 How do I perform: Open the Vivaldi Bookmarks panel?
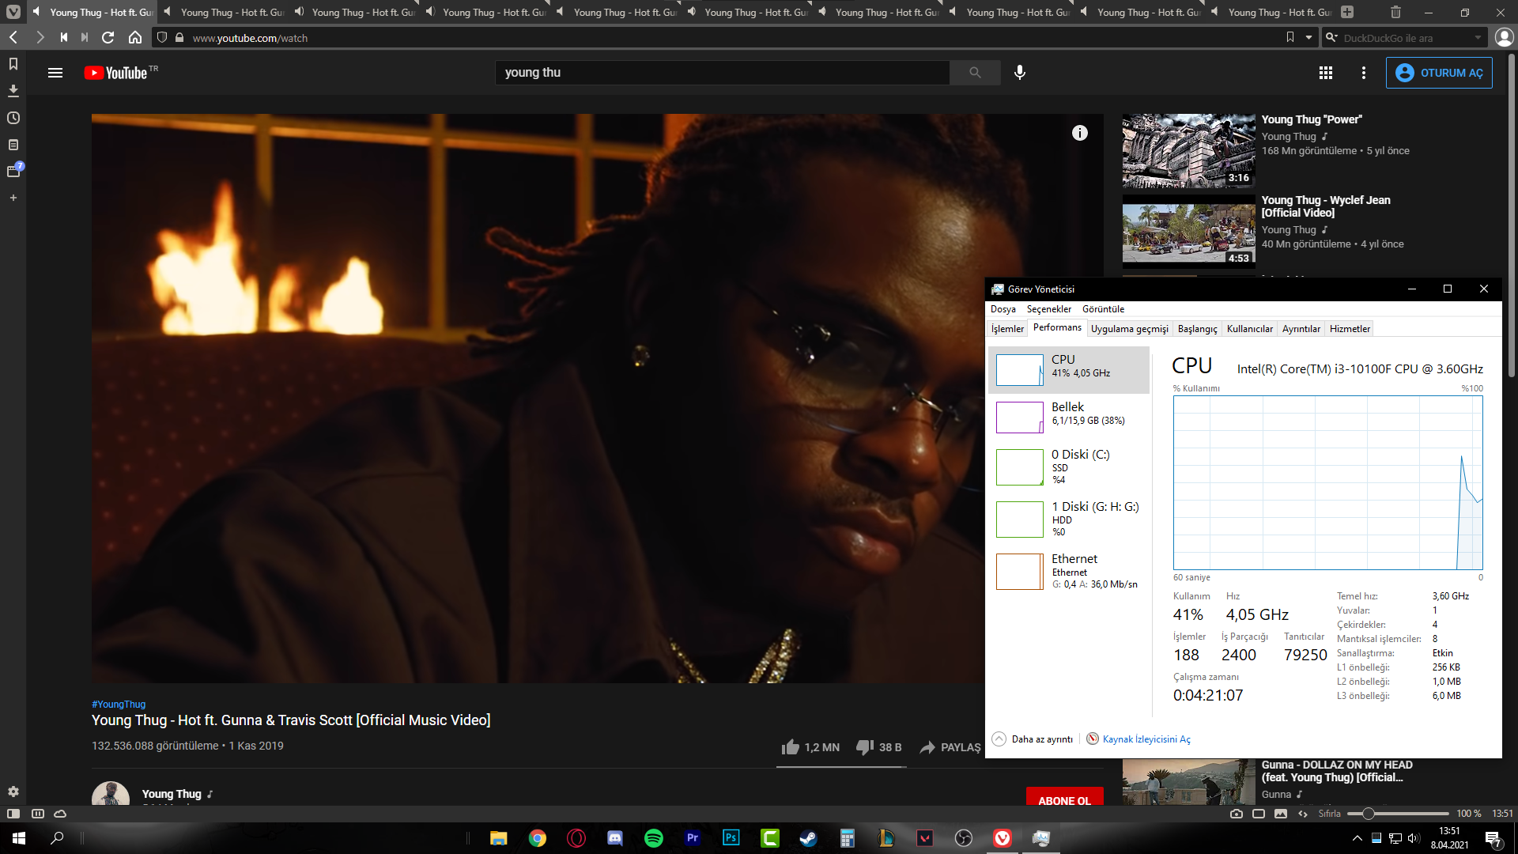click(x=13, y=64)
